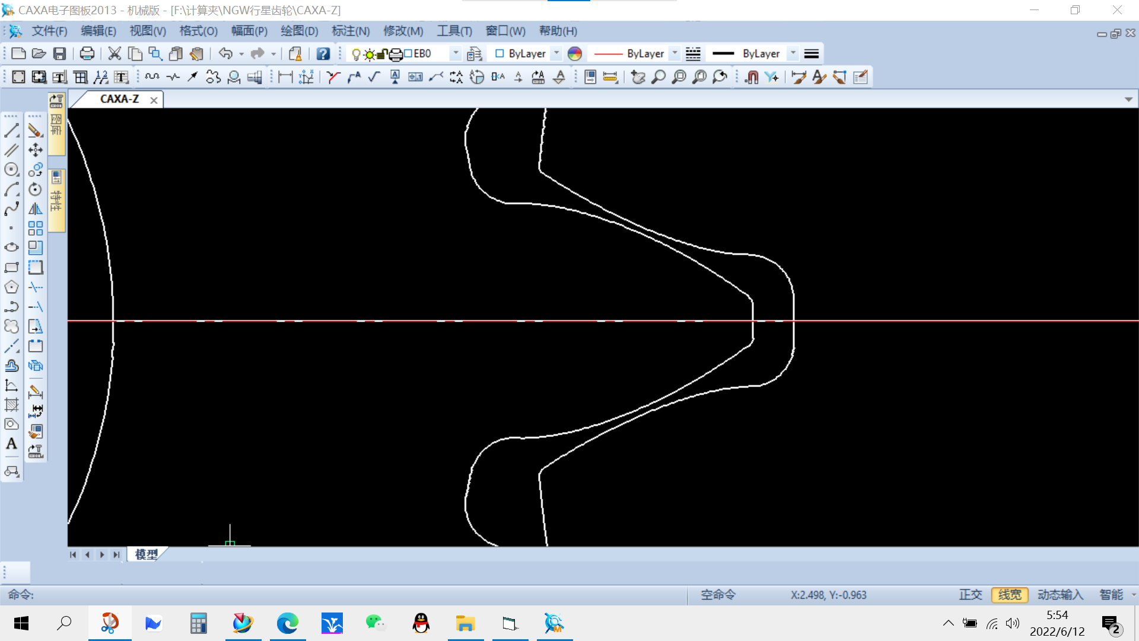
Task: Jump to last layout tab arrow
Action: point(116,554)
